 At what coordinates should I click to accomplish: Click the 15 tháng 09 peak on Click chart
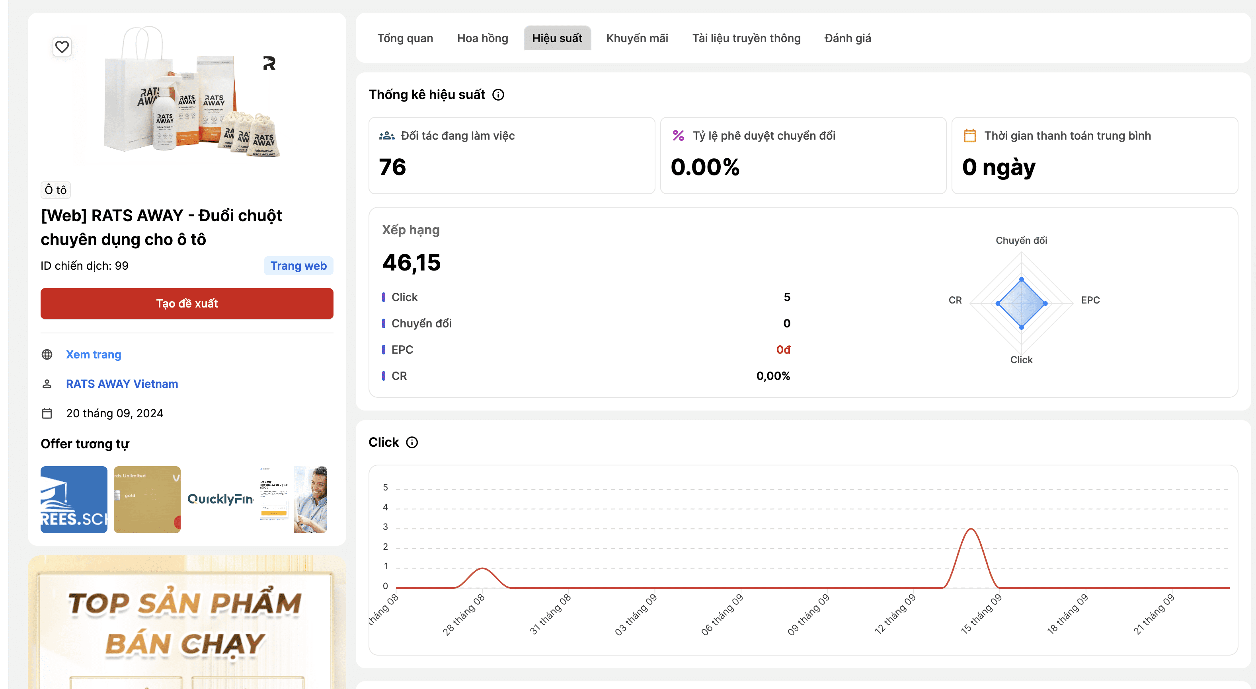971,529
